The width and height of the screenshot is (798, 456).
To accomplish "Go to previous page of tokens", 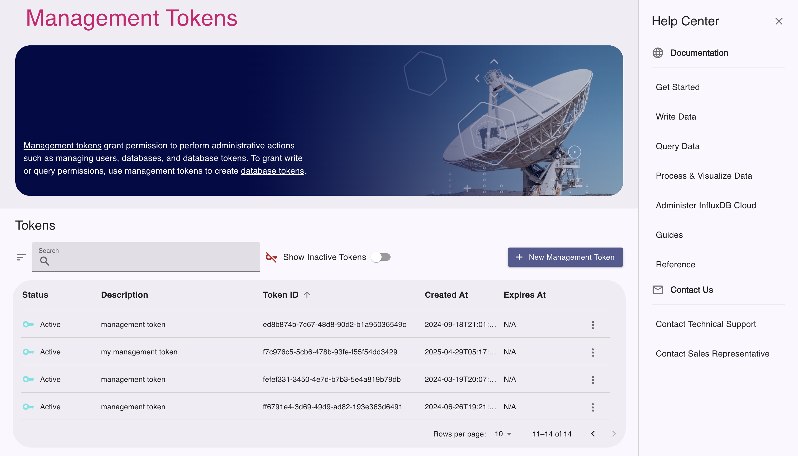I will tap(592, 434).
